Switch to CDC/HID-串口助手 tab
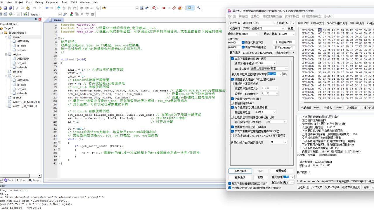Viewport: 374px width, 210px height. click(x=337, y=23)
